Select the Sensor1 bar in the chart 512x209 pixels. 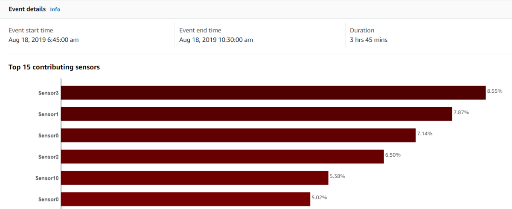pyautogui.click(x=257, y=114)
